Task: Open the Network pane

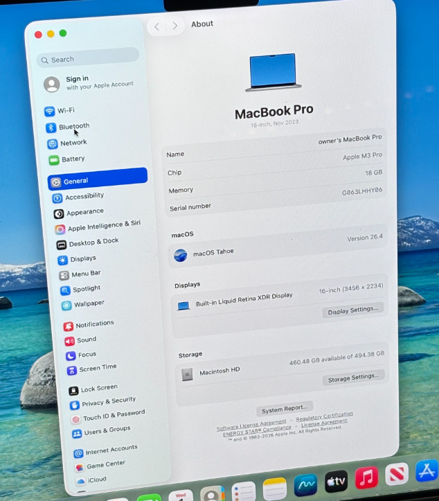Action: click(x=67, y=143)
